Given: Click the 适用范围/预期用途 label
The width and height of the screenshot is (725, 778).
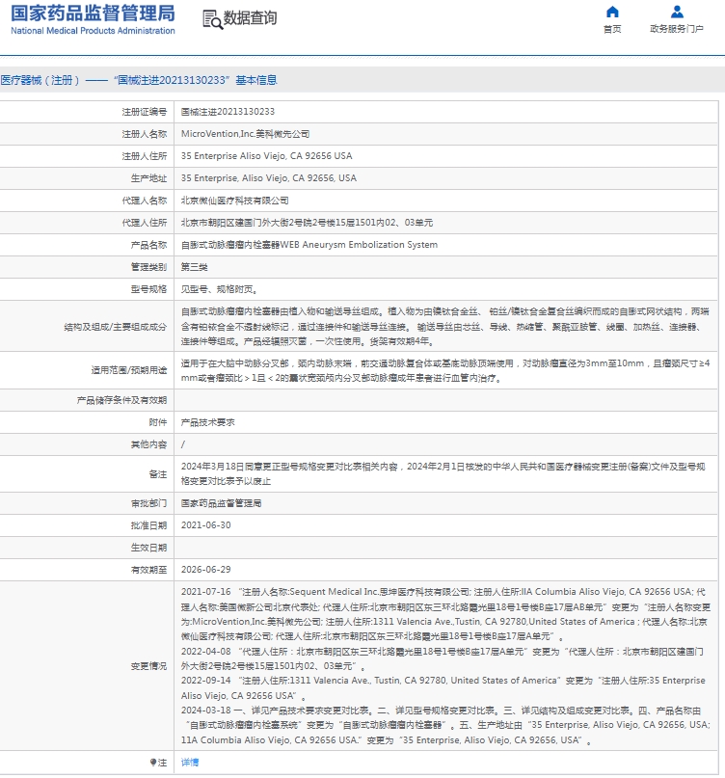Looking at the screenshot, I should click(128, 370).
